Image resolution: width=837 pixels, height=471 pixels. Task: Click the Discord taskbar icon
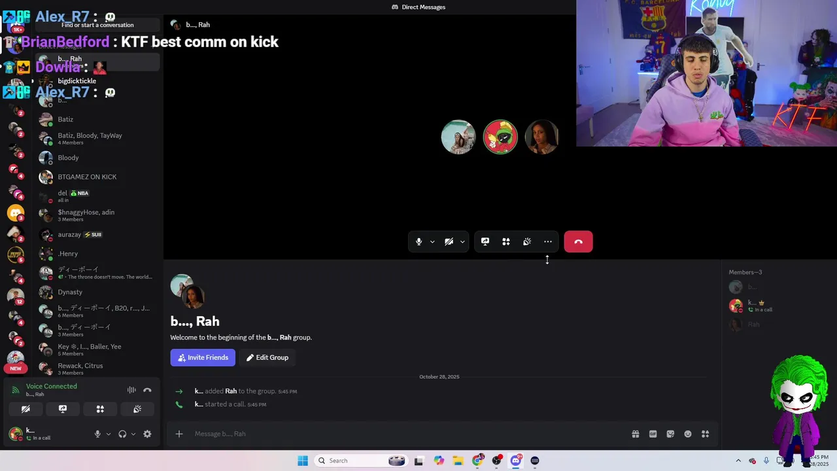(516, 461)
